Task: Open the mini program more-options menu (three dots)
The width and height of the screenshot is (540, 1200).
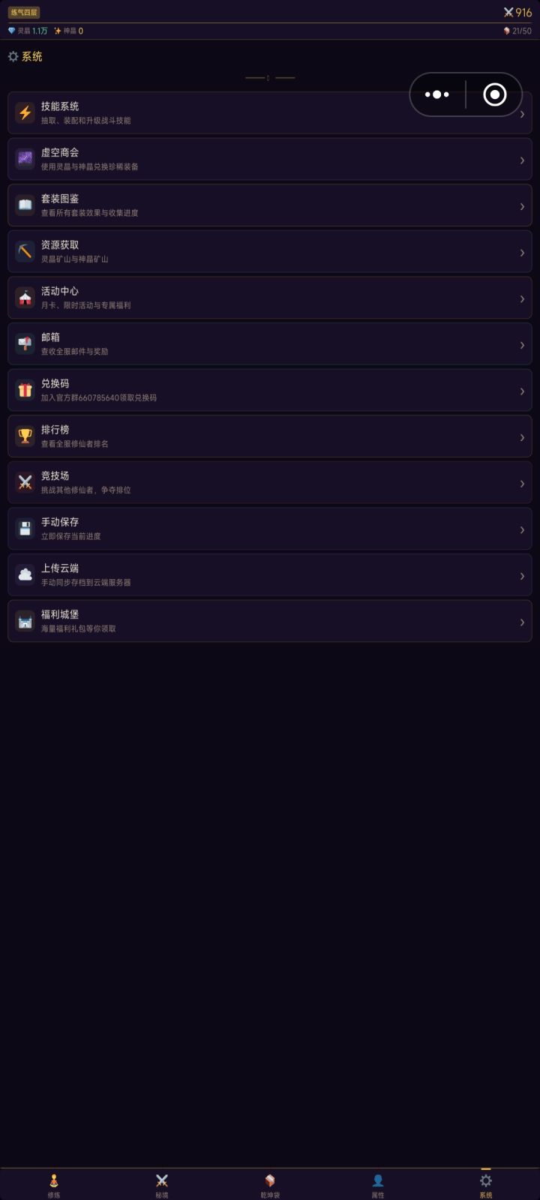Action: click(x=437, y=94)
